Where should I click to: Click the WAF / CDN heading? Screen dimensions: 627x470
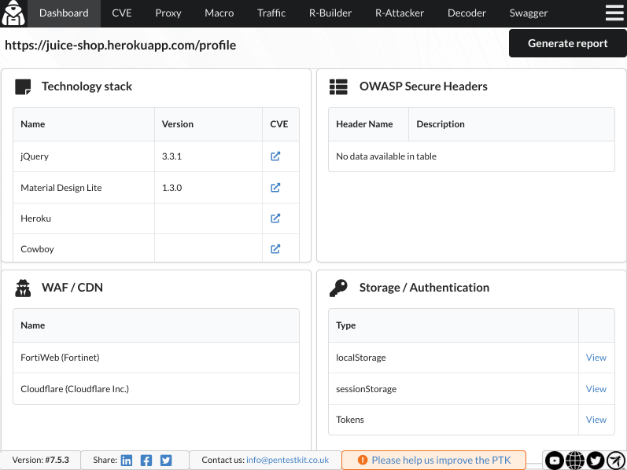point(72,288)
